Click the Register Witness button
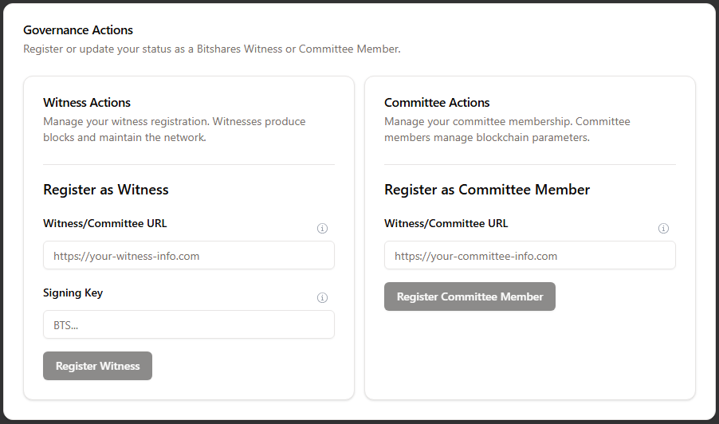 click(98, 366)
